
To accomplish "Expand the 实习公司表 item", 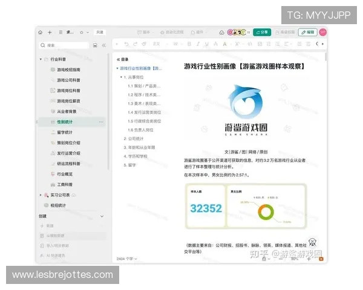I will coord(41,195).
